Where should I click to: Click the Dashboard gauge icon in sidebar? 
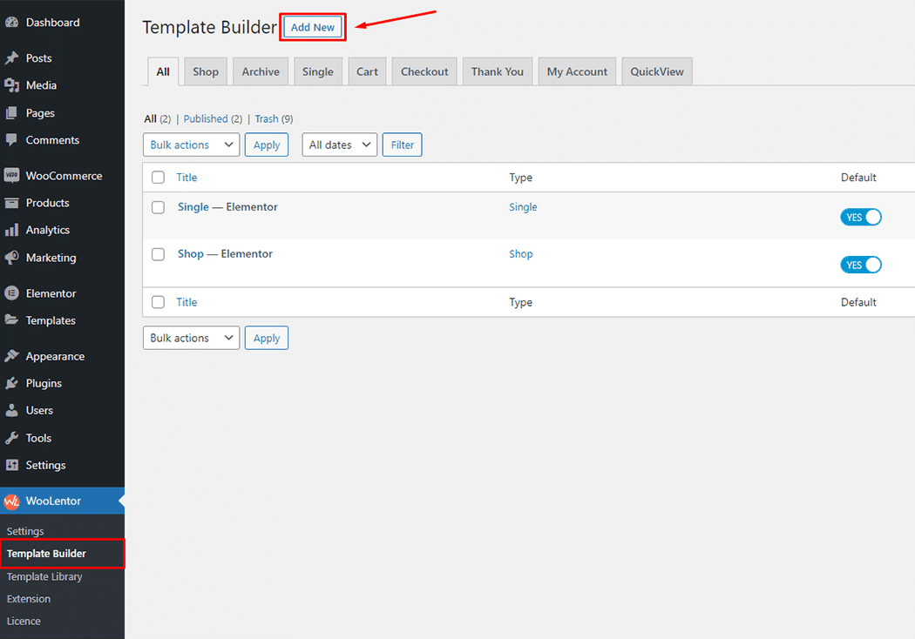point(12,23)
